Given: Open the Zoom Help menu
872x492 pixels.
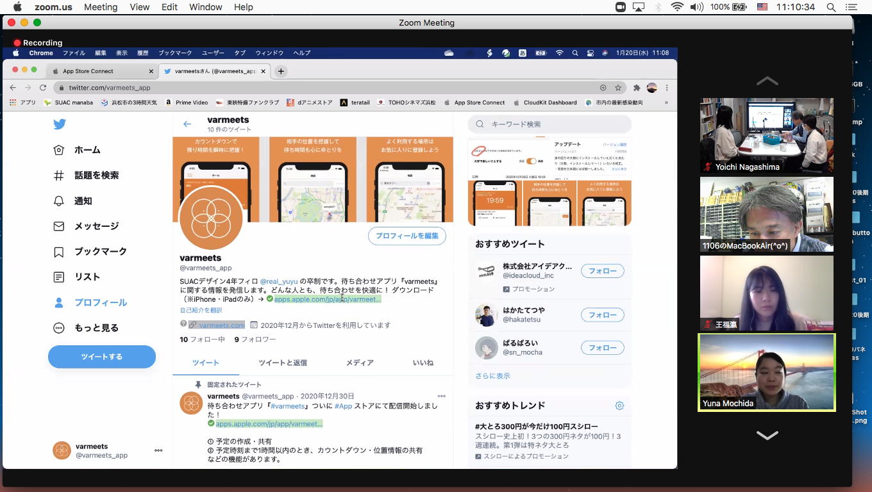Looking at the screenshot, I should (243, 7).
